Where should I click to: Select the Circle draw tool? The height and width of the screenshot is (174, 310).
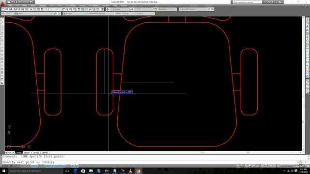(x=2, y=41)
